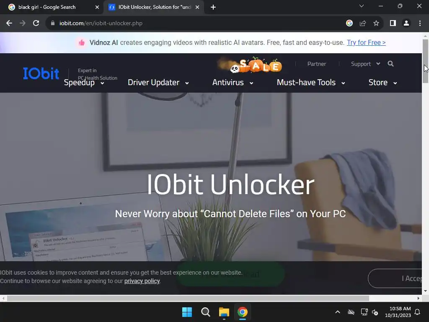
Task: Open the taskbar clock and date
Action: click(x=398, y=312)
